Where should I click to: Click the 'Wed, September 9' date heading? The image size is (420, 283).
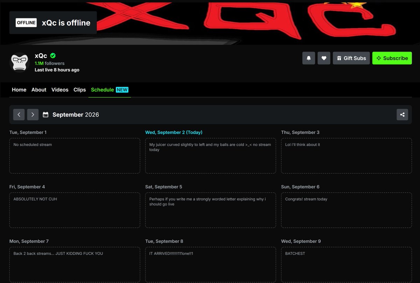coord(301,241)
